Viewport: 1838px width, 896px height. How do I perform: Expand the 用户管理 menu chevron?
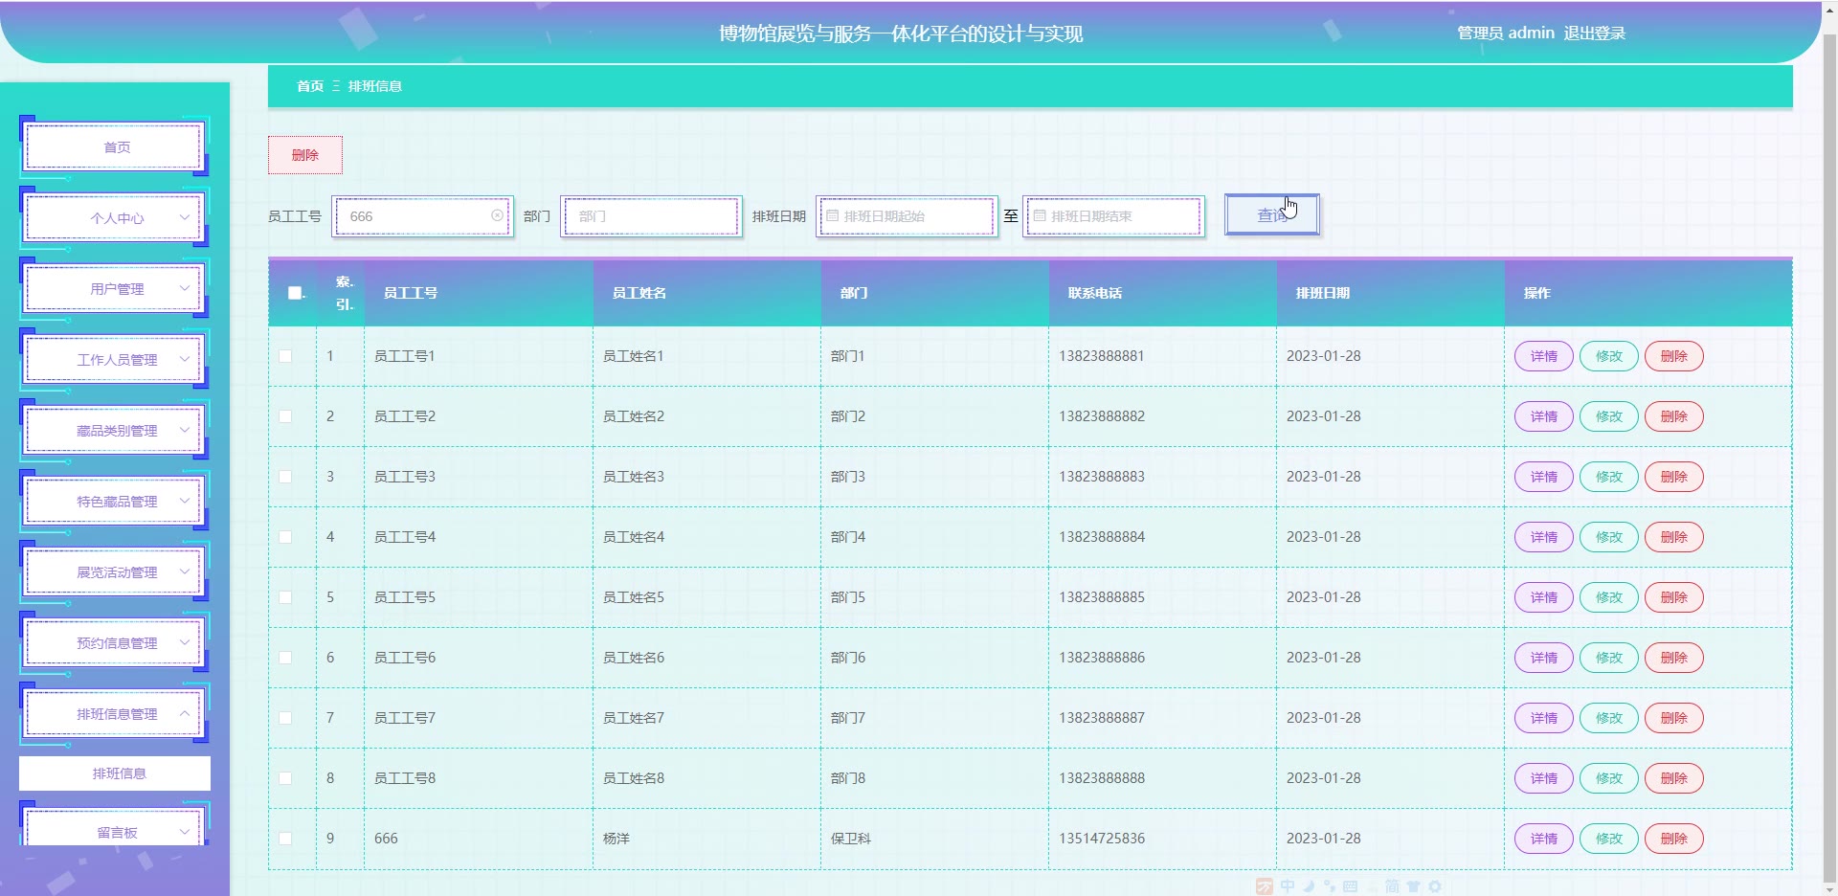185,288
